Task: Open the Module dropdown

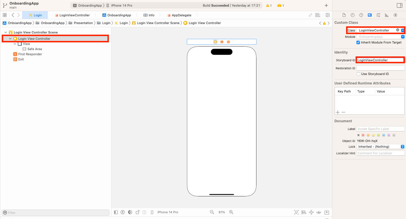Action: 403,37
